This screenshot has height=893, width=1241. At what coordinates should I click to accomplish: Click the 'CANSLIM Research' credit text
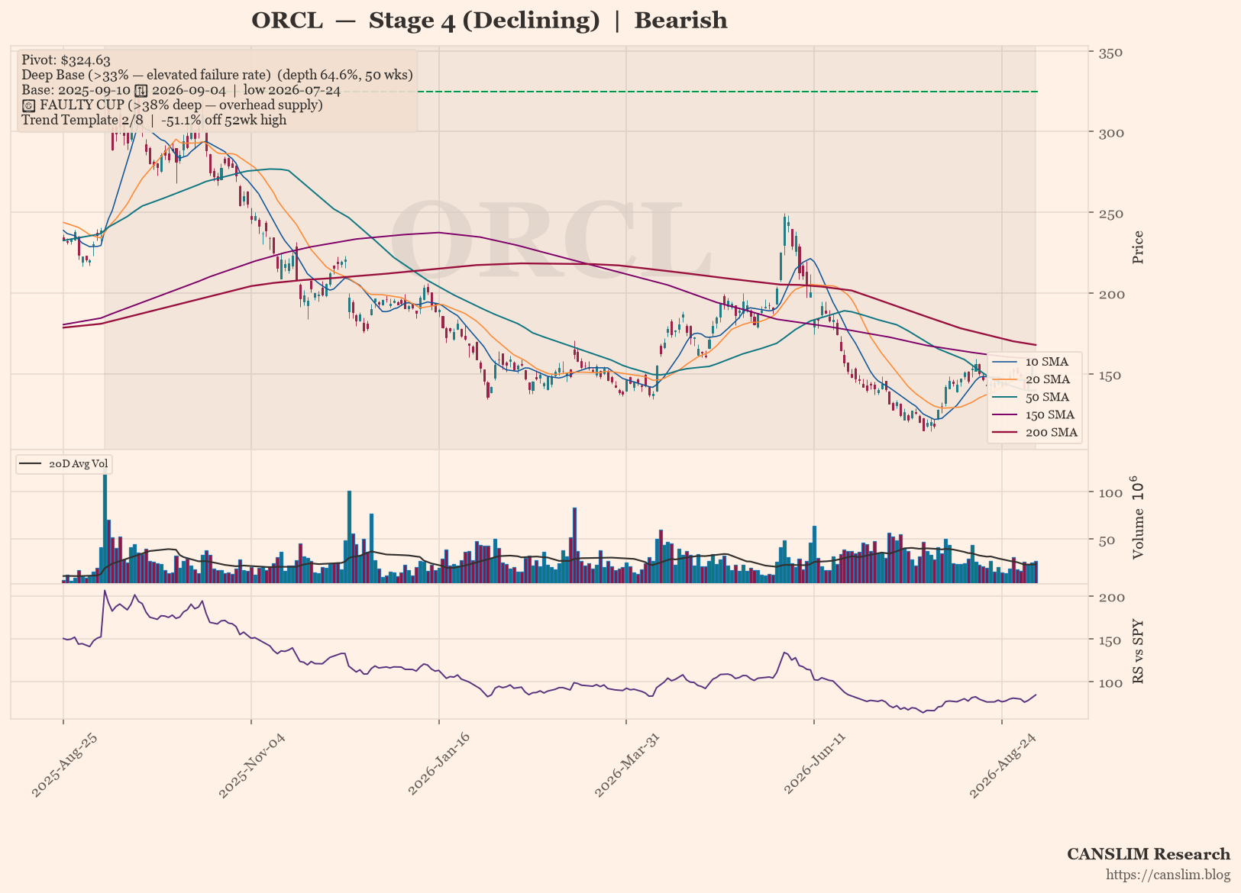pos(1149,854)
